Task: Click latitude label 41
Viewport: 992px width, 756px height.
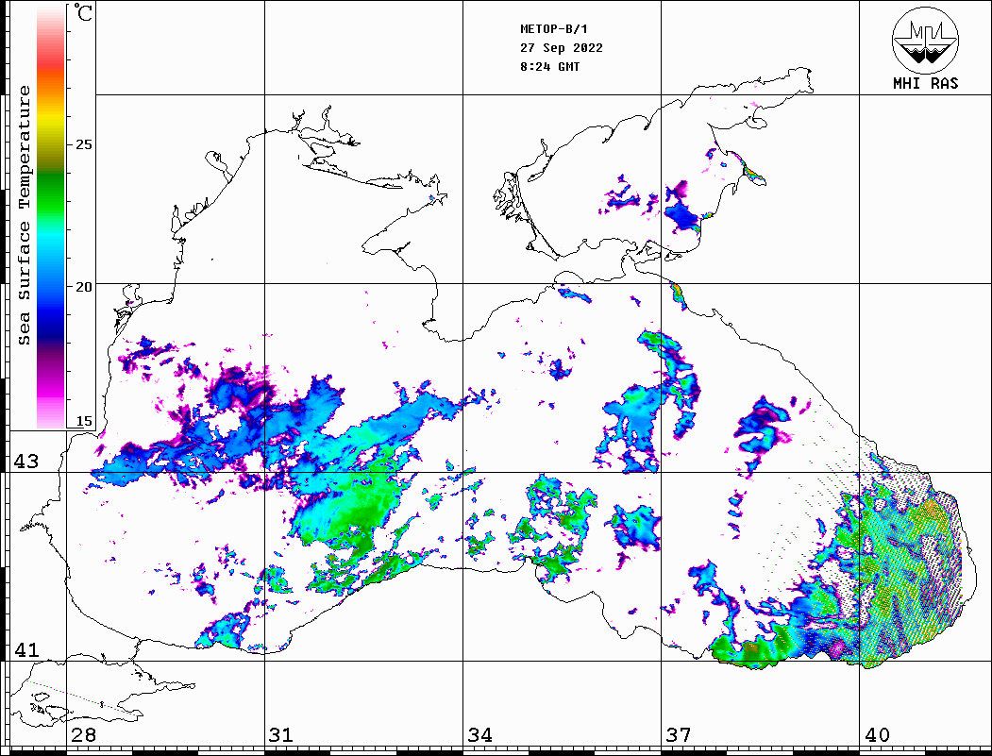Action: 26,649
